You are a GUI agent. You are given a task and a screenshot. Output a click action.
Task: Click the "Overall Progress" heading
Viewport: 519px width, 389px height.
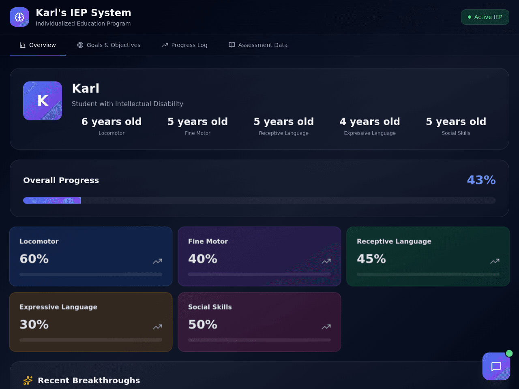(x=61, y=180)
